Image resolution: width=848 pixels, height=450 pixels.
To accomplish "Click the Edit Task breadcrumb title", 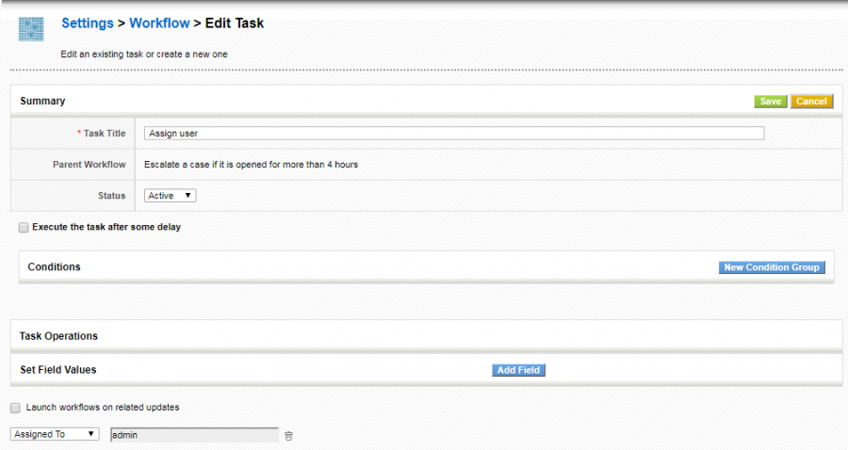I will pos(235,24).
